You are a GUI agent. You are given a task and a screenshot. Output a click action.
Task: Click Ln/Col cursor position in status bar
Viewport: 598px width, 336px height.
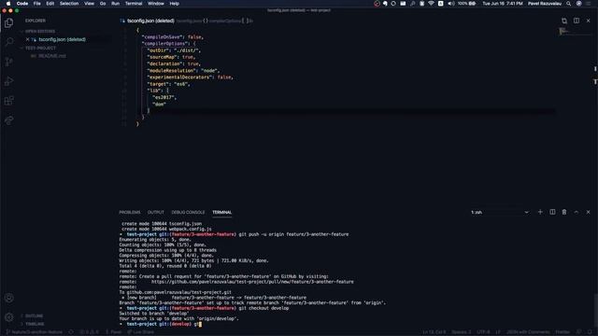pyautogui.click(x=434, y=332)
